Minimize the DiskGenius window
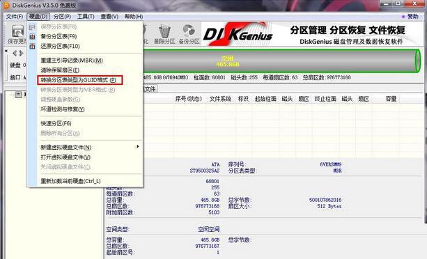The image size is (427, 259). coord(387,3)
